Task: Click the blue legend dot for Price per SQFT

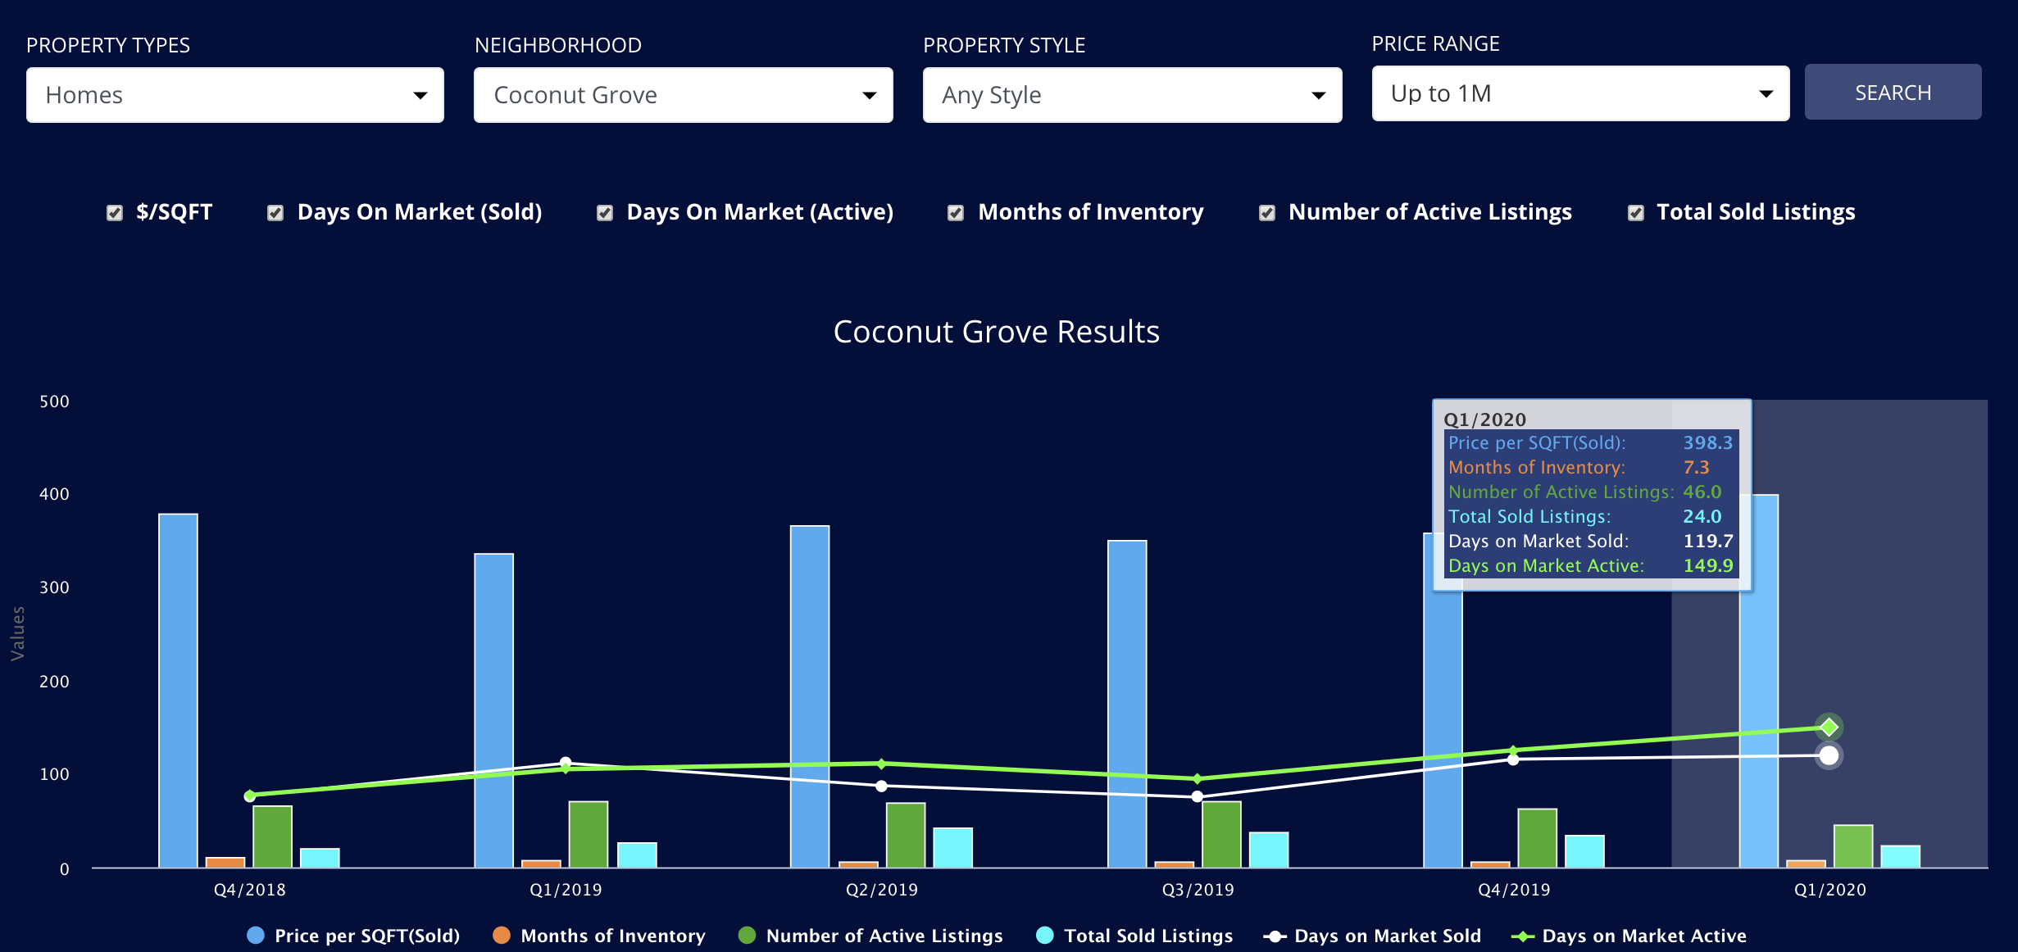Action: 256,936
